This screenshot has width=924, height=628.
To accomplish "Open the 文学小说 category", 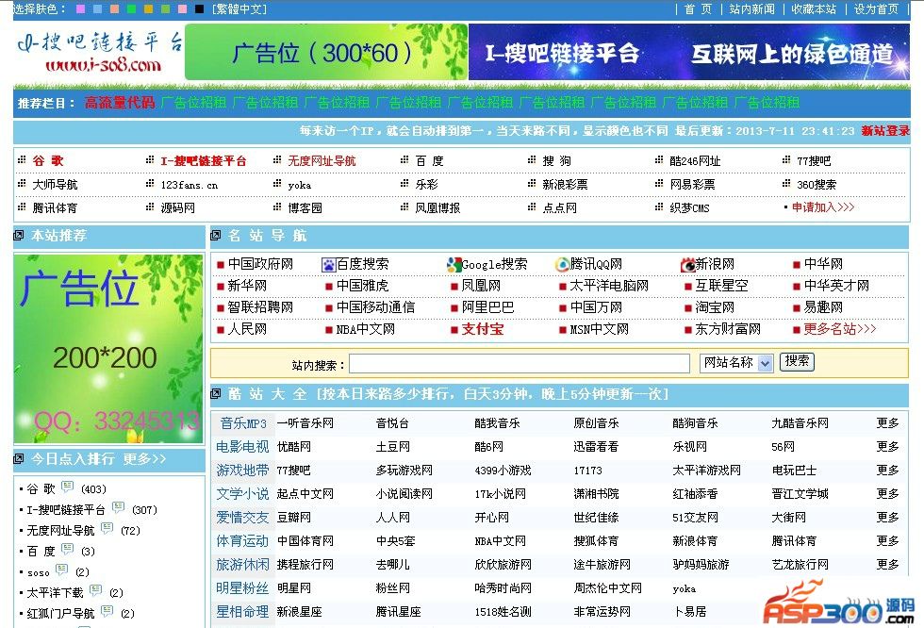I will tap(242, 494).
